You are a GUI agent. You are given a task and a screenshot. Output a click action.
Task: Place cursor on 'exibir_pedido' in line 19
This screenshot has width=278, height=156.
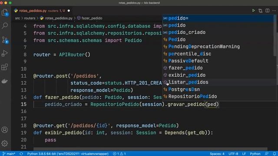pyautogui.click(x=63, y=133)
